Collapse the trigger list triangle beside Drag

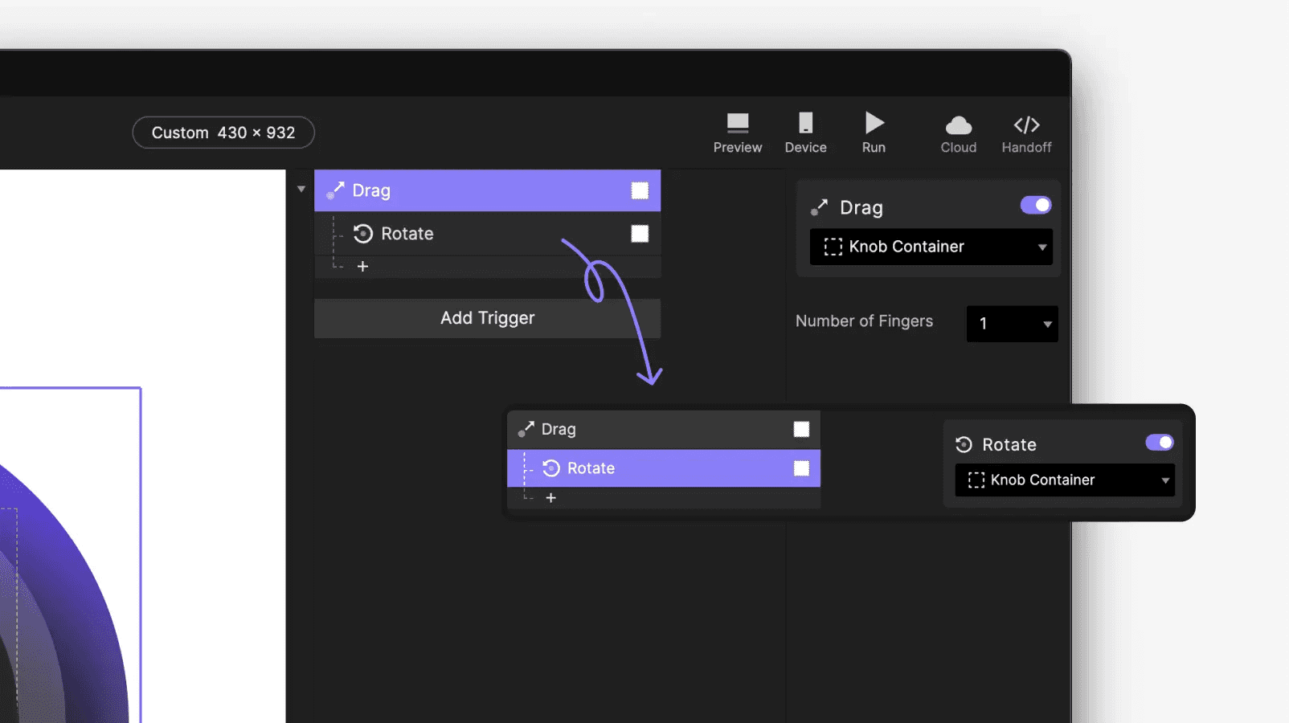pyautogui.click(x=301, y=190)
